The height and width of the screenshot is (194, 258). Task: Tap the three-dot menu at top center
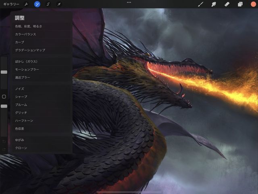coord(129,2)
